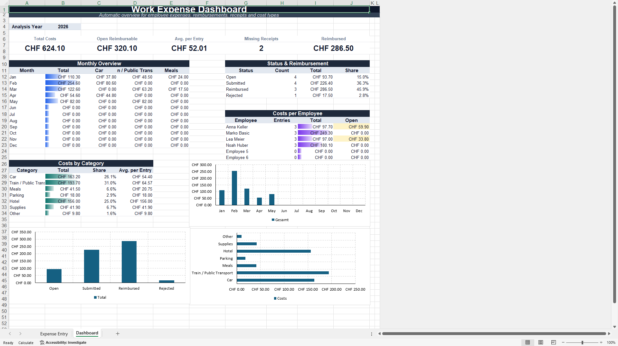618x346 pixels.
Task: Select the Dashboard sheet tab
Action: (x=87, y=333)
